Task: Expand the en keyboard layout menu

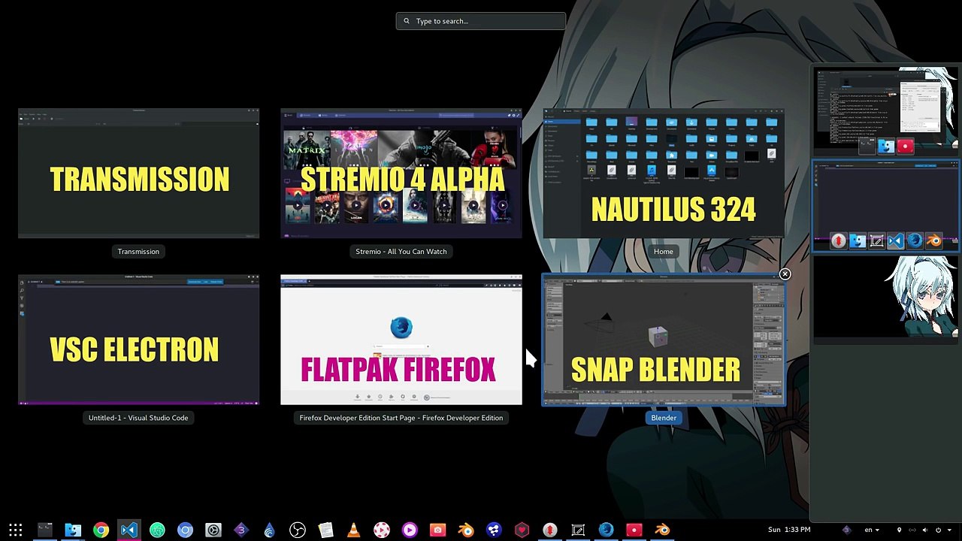Action: [871, 530]
